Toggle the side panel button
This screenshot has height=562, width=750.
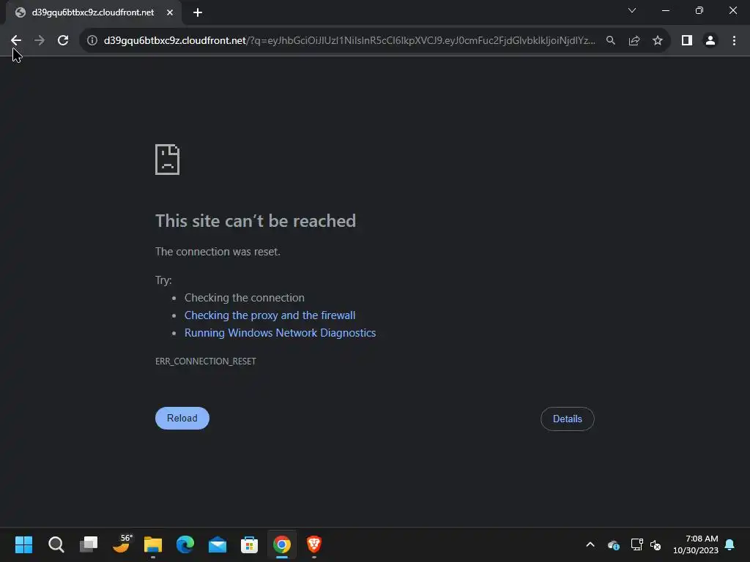coord(687,41)
